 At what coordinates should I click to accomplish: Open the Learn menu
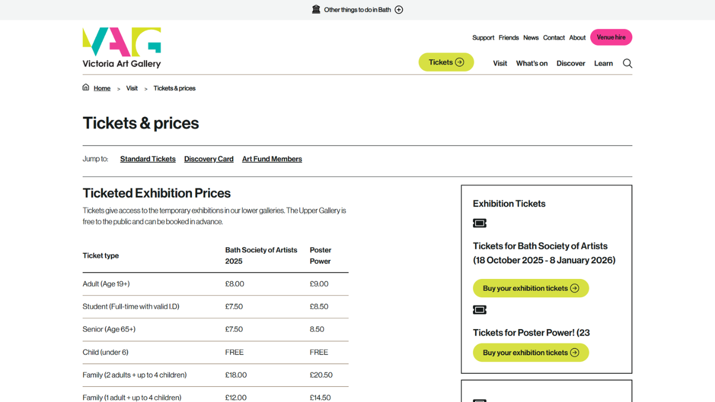[603, 63]
